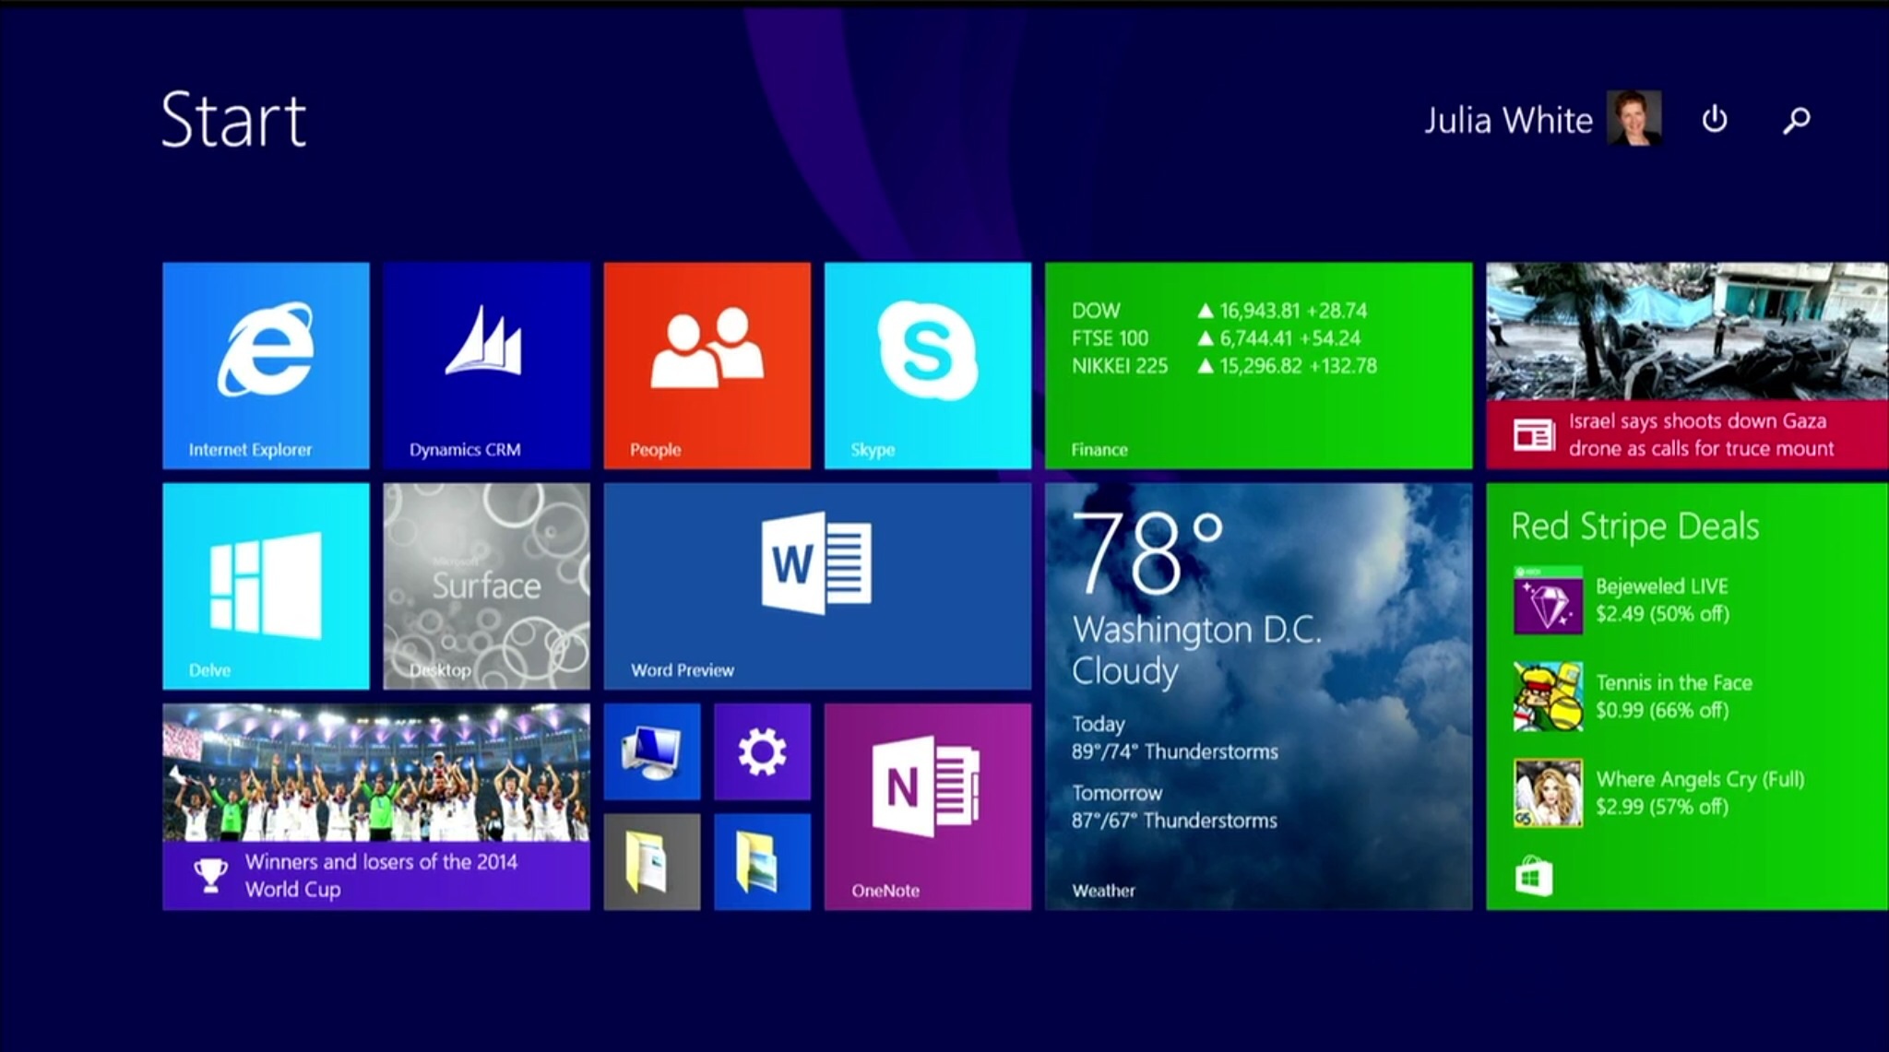Open the OneNote tile
1889x1052 pixels.
pos(928,807)
